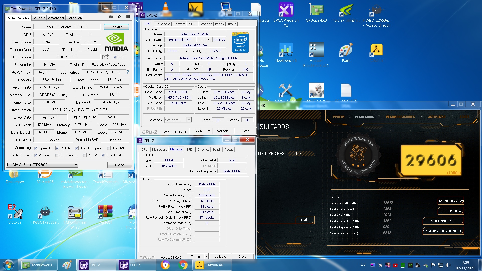
Task: Click the GPU name field NVIDIA GeForce RTX 3060
Action: (67, 27)
